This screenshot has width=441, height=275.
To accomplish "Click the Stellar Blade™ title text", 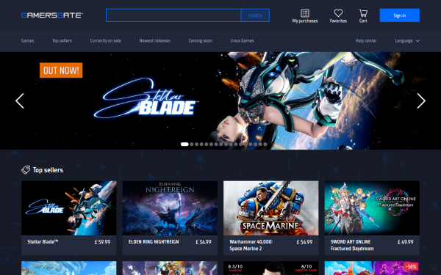I will tap(43, 241).
